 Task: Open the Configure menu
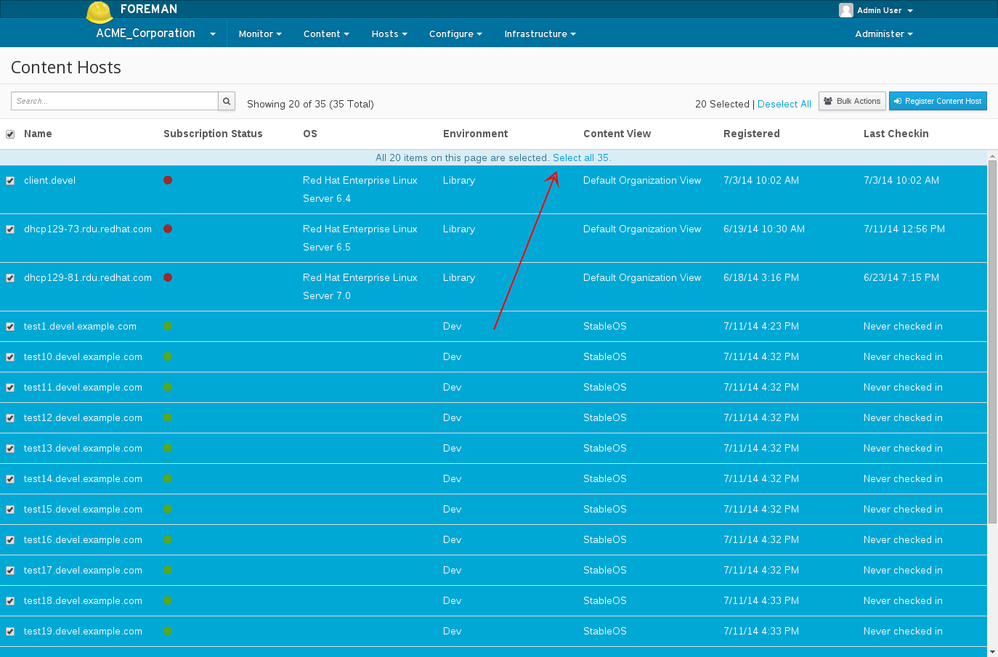point(455,34)
